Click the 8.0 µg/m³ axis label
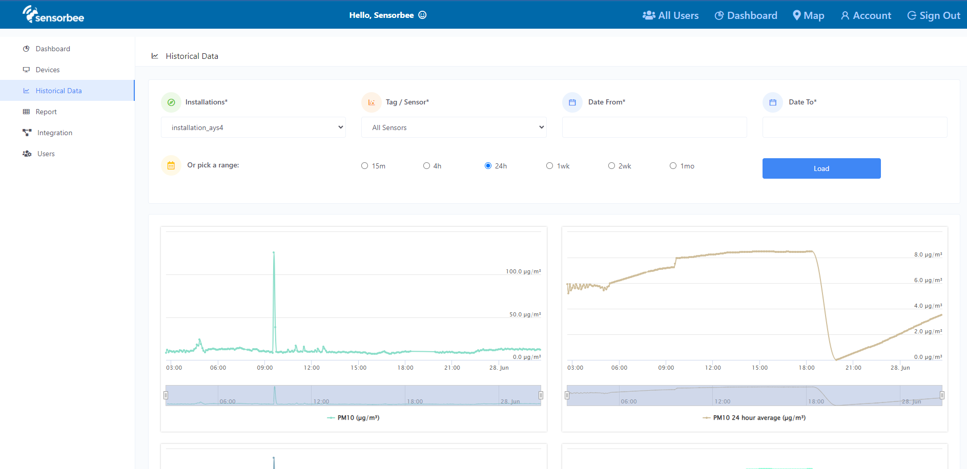This screenshot has width=967, height=469. [928, 254]
